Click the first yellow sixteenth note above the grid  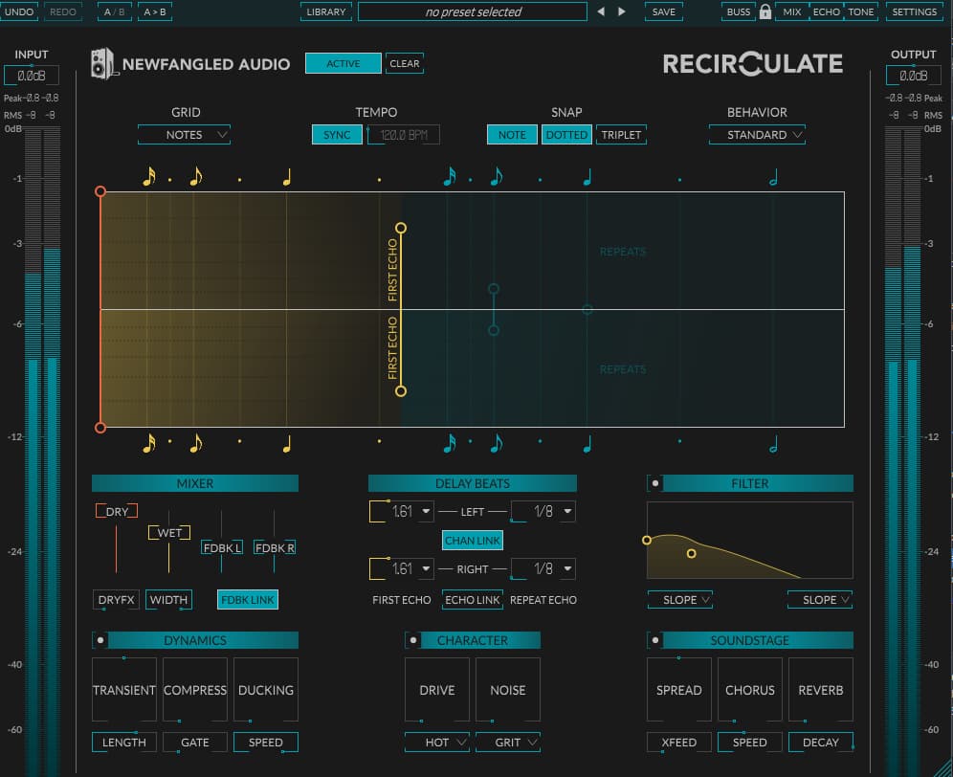[149, 177]
